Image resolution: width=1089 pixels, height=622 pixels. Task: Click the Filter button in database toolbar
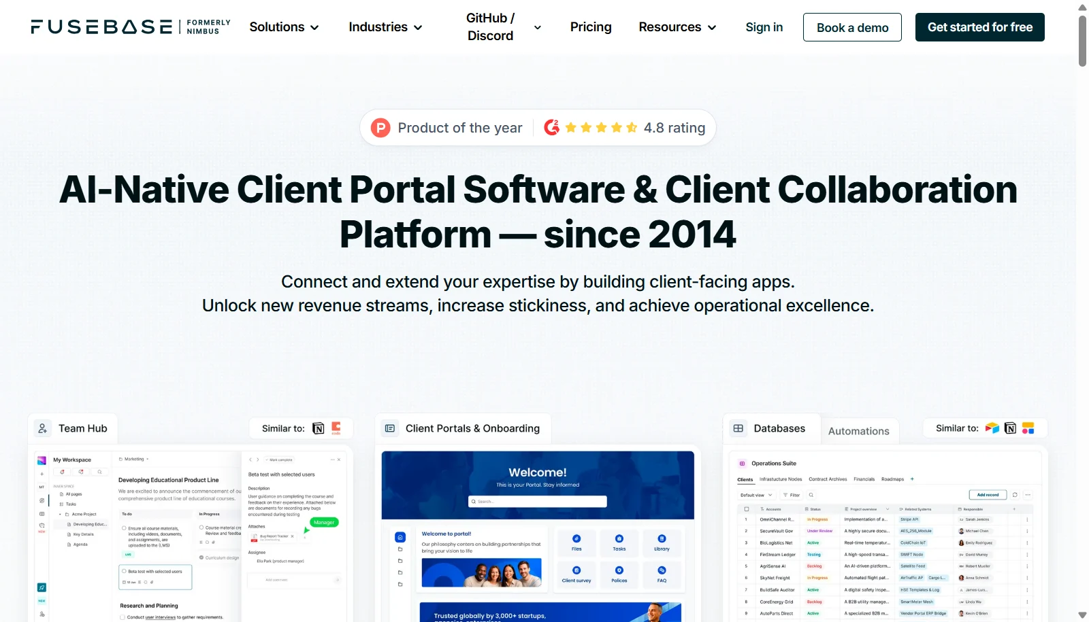792,495
